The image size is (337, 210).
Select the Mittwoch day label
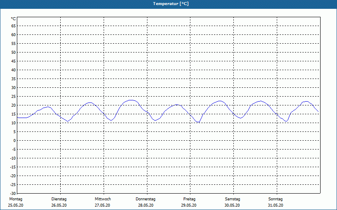point(103,199)
